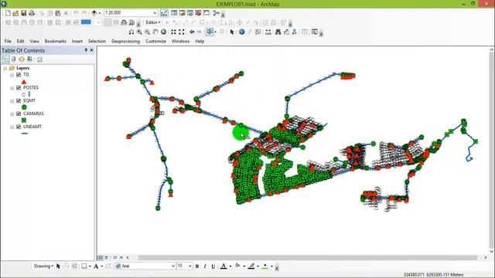Click the Add Data button
The height and width of the screenshot is (278, 495).
coord(94,13)
